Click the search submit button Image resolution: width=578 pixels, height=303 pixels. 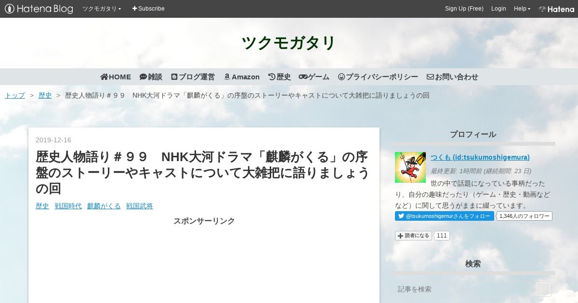coord(544,289)
